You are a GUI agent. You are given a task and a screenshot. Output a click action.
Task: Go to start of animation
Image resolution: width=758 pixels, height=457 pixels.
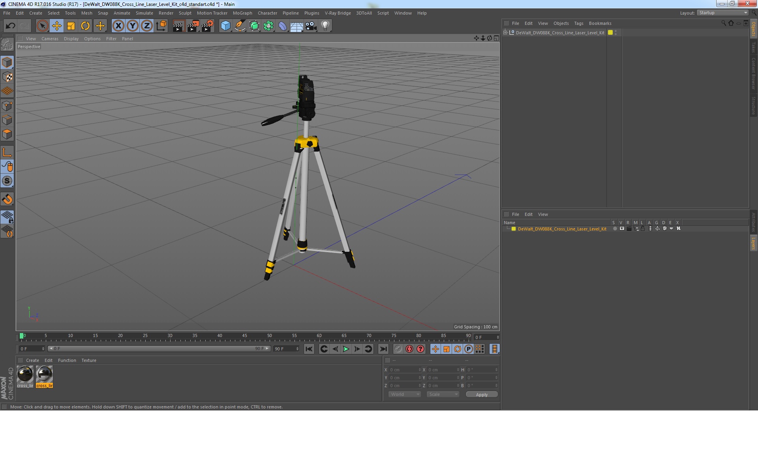click(309, 349)
